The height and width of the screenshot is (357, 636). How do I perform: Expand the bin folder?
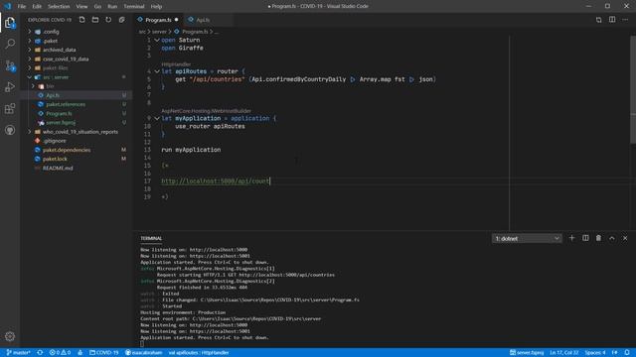click(x=33, y=86)
